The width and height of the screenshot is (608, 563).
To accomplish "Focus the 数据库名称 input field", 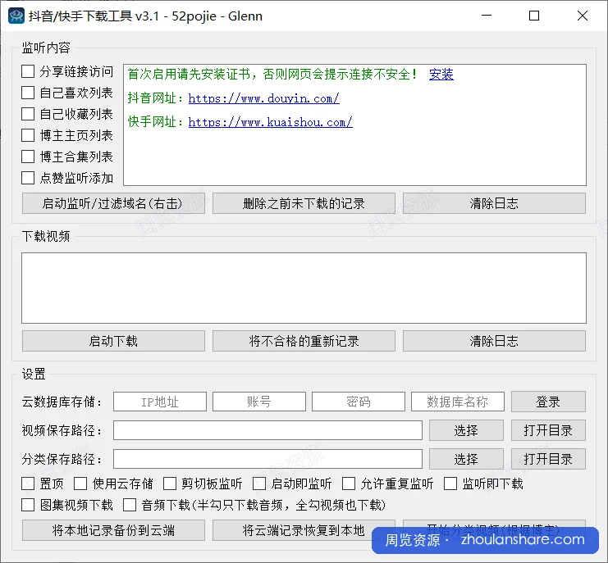I will [458, 402].
